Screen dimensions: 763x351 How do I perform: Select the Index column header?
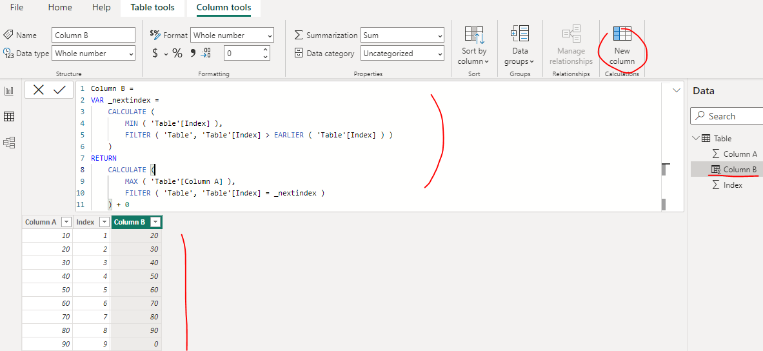coord(85,222)
